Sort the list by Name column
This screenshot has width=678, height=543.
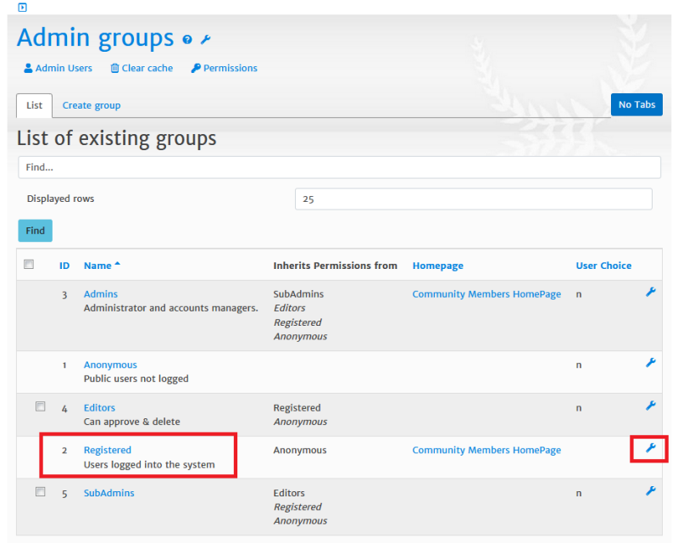click(x=97, y=266)
